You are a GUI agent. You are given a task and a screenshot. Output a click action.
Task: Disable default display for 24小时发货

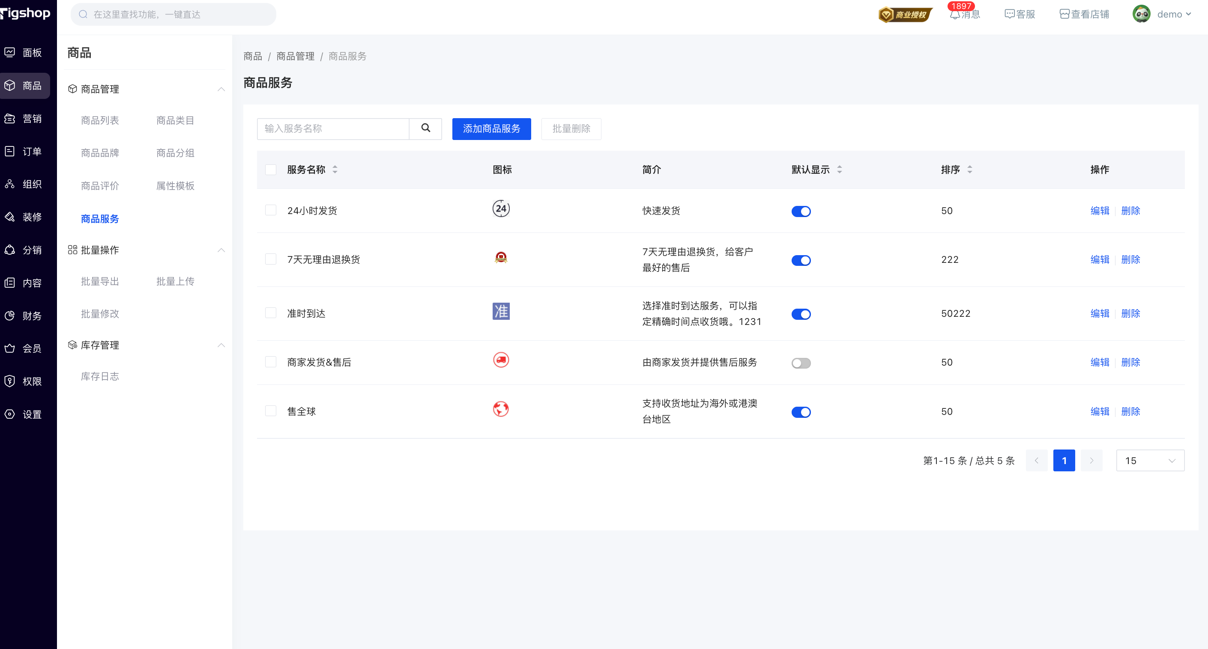[801, 211]
